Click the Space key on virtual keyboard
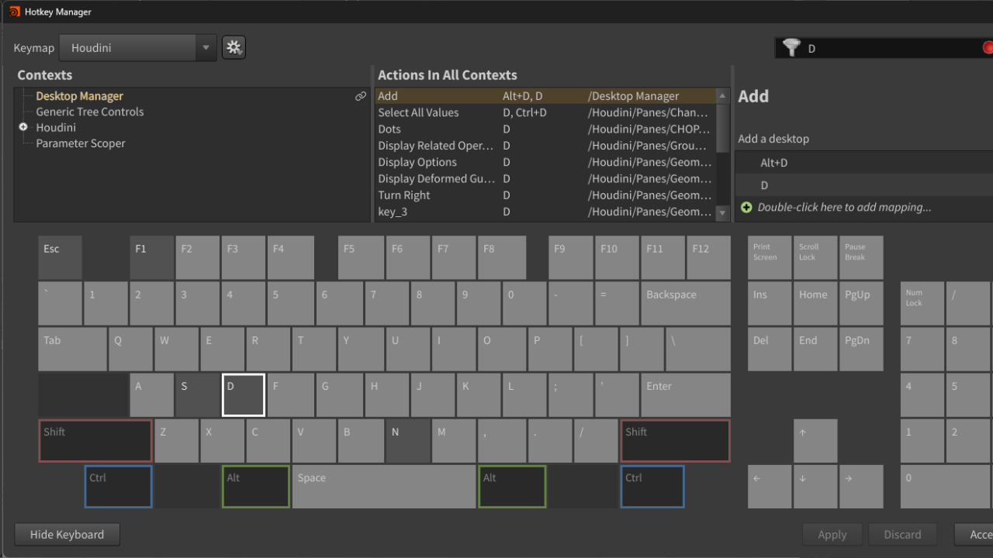The image size is (993, 558). coord(384,487)
